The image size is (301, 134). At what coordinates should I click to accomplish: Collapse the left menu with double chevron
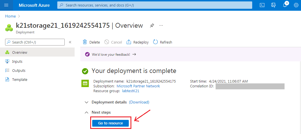coord(70,42)
